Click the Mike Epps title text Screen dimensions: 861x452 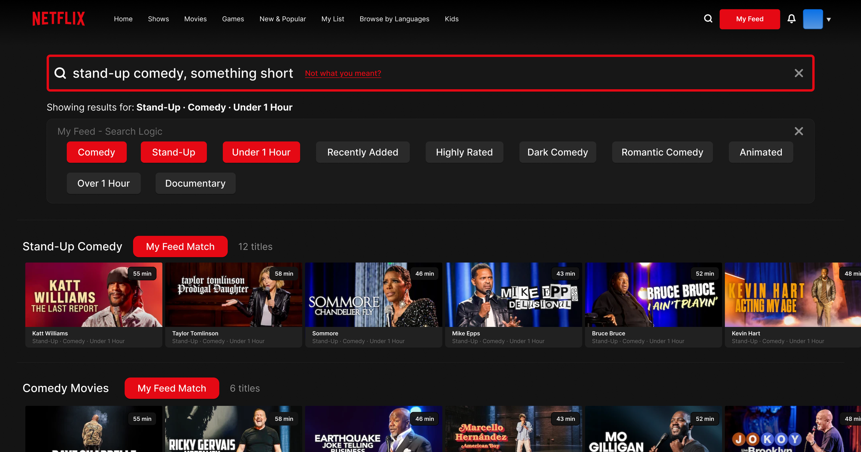(x=466, y=333)
